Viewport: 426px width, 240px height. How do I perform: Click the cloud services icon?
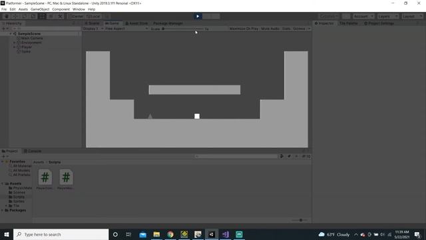[346, 16]
